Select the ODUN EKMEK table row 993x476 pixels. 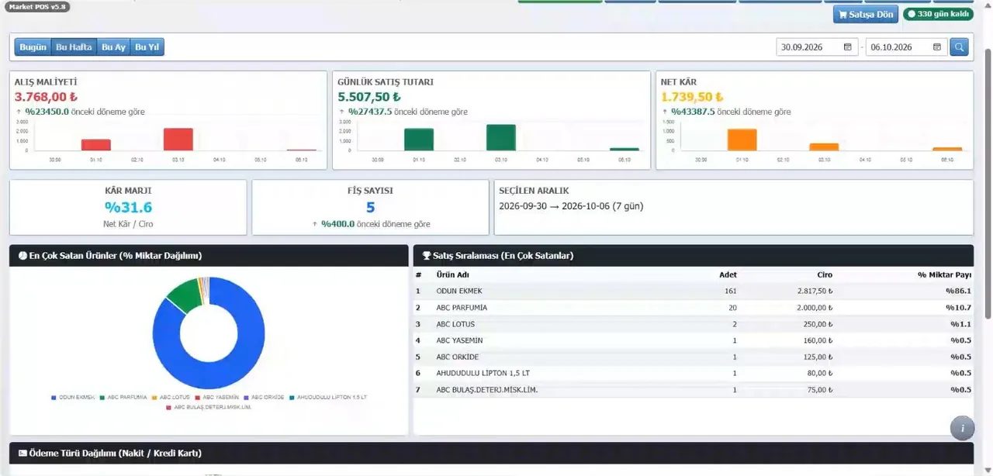tap(693, 291)
